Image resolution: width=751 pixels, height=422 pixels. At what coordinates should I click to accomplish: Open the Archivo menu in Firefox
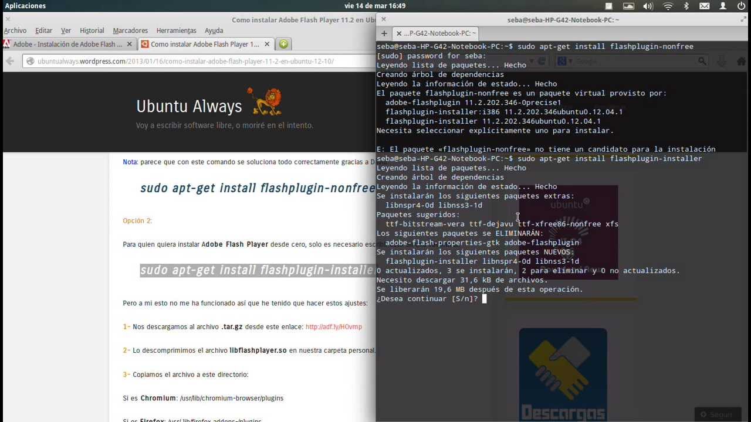click(x=15, y=30)
